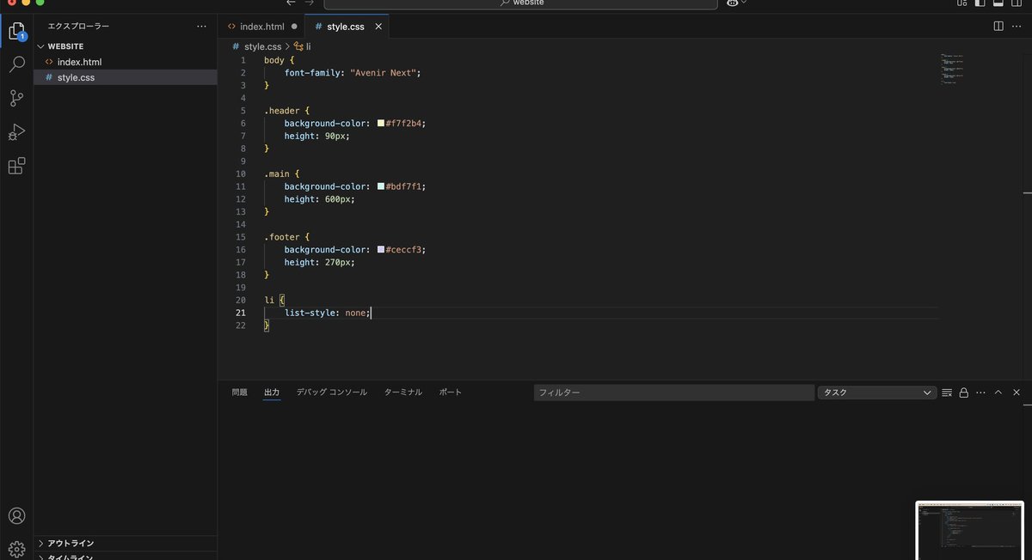Click the CSS file icon in breadcrumb
Image resolution: width=1032 pixels, height=560 pixels.
[236, 46]
